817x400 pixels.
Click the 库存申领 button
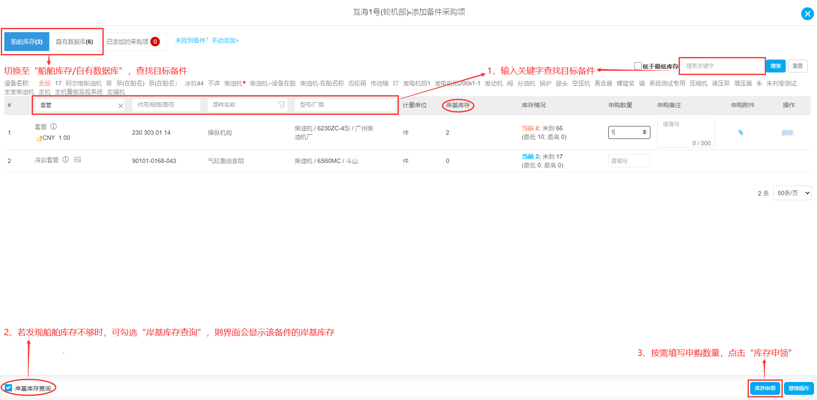click(x=765, y=388)
